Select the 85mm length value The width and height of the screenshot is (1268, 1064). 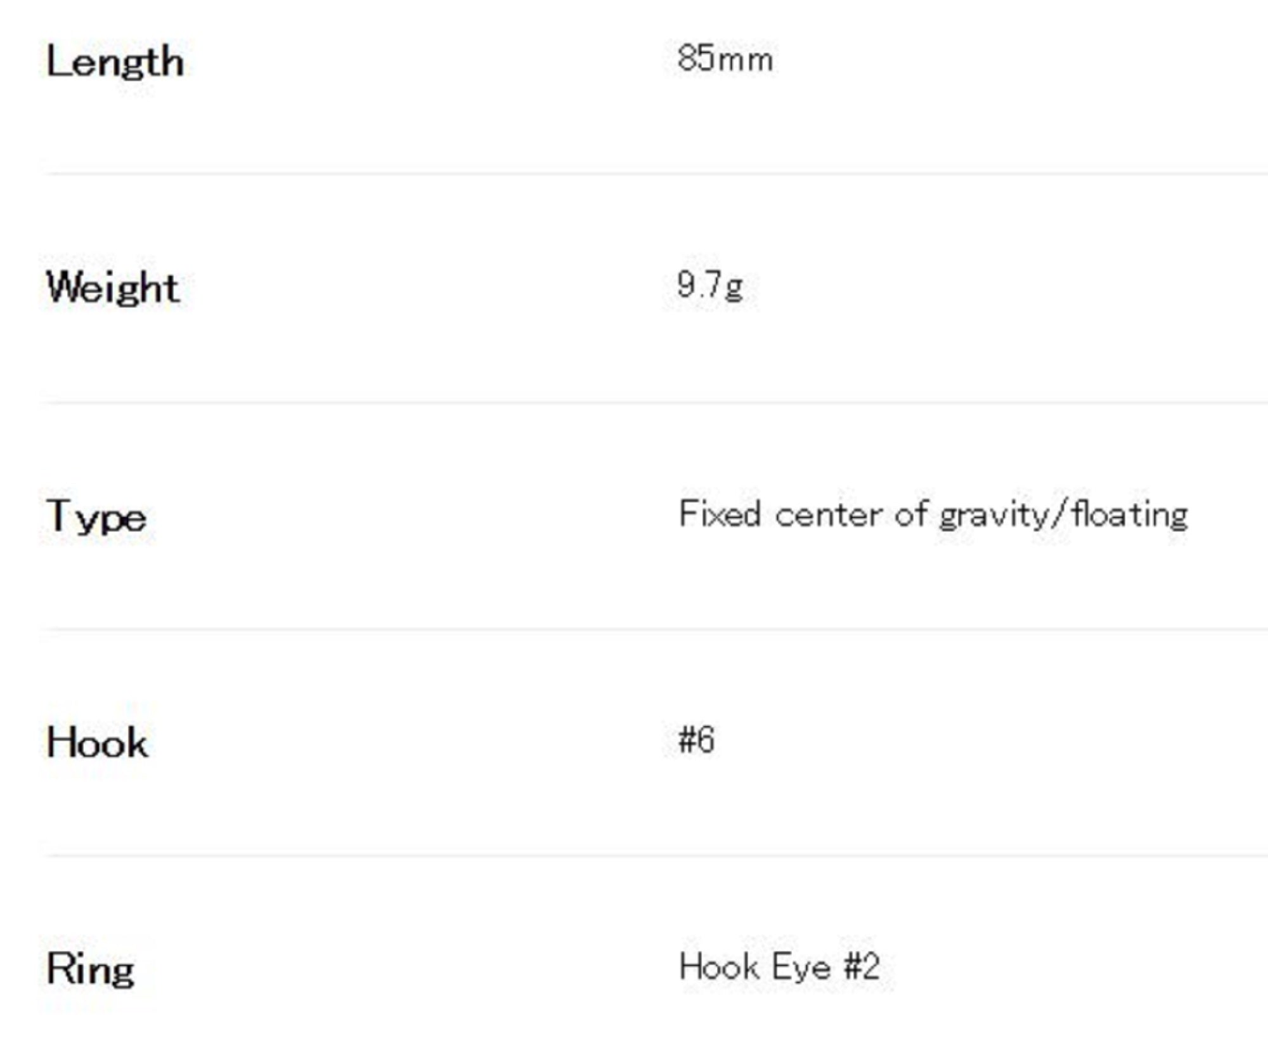[x=725, y=59]
